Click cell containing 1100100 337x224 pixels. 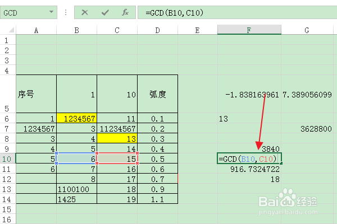click(x=77, y=189)
